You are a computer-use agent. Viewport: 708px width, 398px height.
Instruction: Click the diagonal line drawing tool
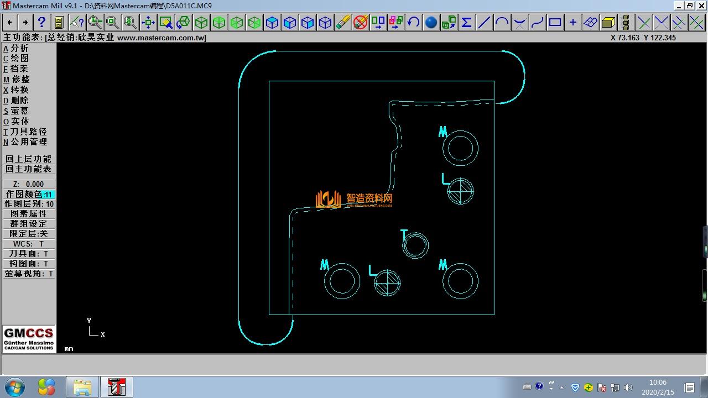coord(484,22)
